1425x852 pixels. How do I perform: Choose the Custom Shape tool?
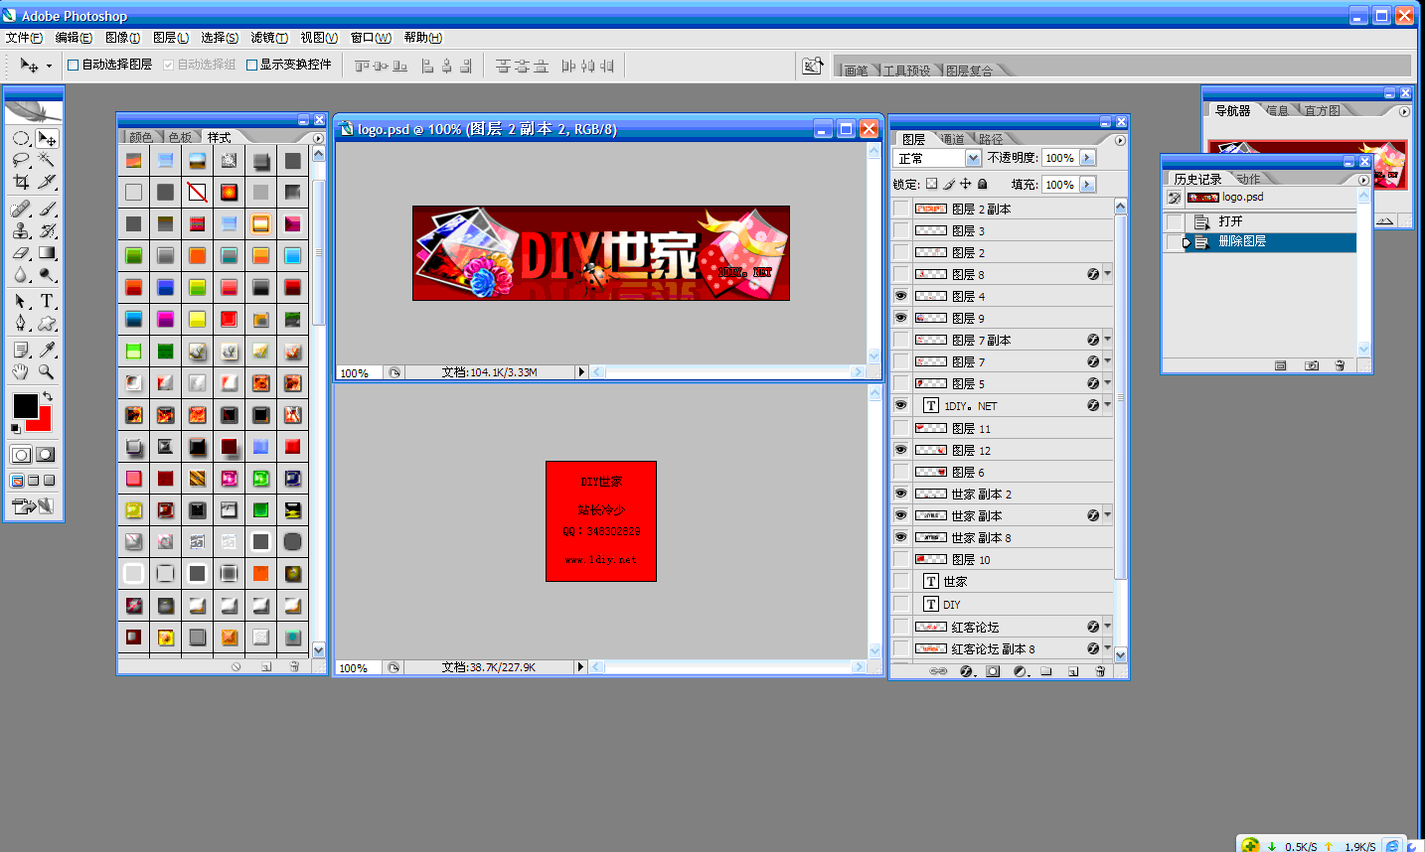pos(47,323)
